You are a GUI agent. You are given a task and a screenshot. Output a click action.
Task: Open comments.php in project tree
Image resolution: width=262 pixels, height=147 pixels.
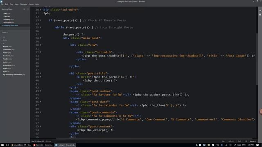(x=9, y=50)
